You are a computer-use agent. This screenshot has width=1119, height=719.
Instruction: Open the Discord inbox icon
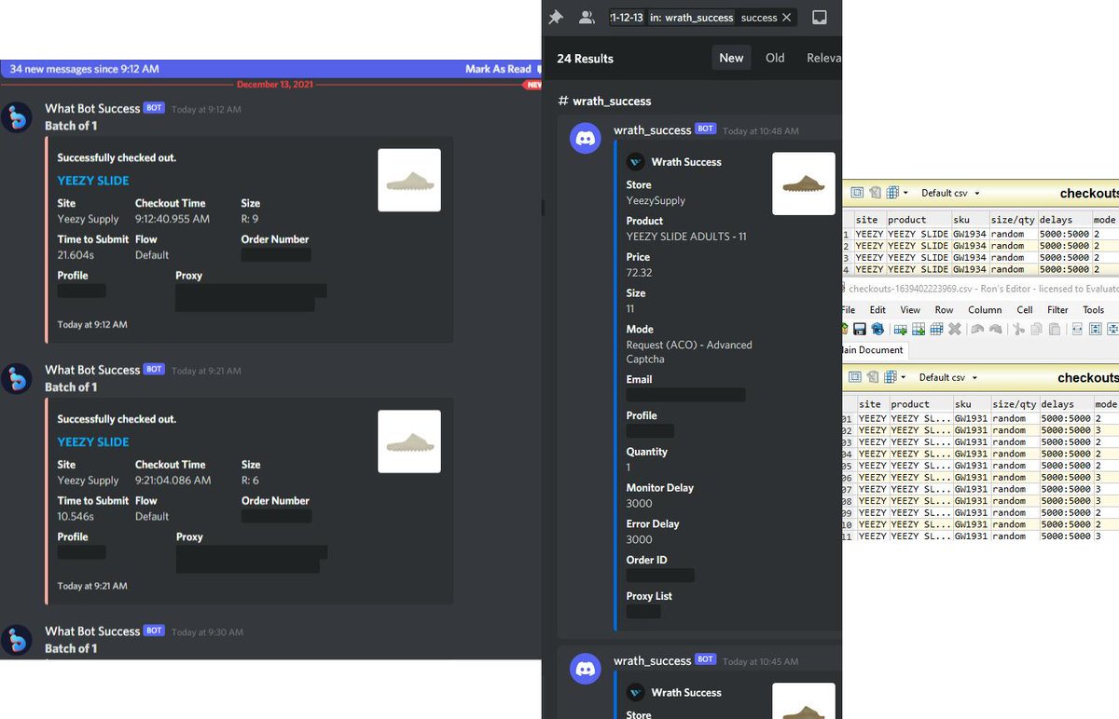pyautogui.click(x=820, y=17)
